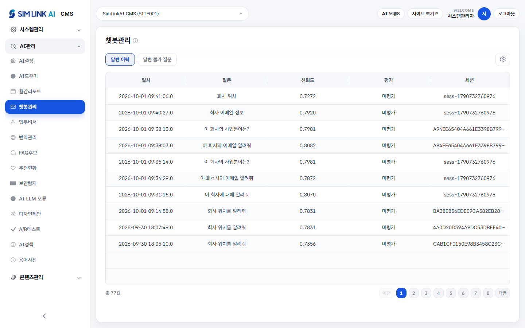Click the 회사 이메일 정보 question cell

[x=227, y=113]
